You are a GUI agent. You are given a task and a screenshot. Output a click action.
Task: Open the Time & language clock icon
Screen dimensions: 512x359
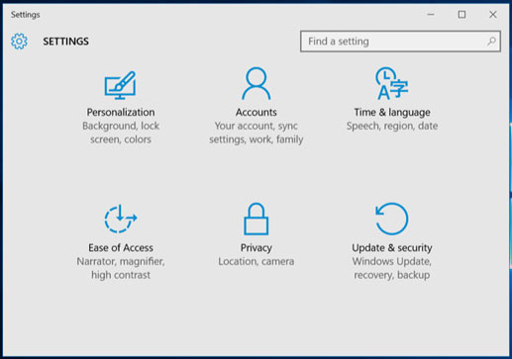click(391, 83)
